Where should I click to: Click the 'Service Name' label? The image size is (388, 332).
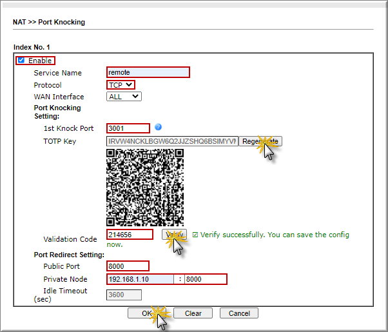57,73
